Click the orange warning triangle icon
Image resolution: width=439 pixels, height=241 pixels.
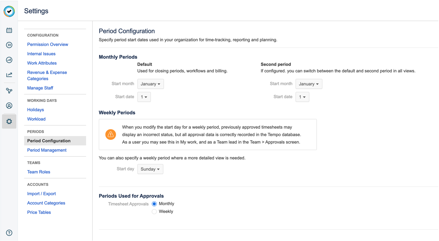[x=111, y=135]
